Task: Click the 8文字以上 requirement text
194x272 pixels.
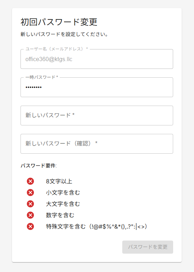Action: coord(59,181)
